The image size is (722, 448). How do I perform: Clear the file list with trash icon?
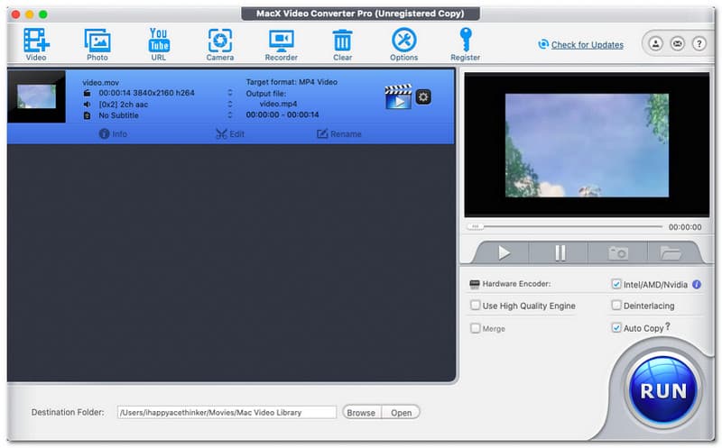tap(342, 41)
